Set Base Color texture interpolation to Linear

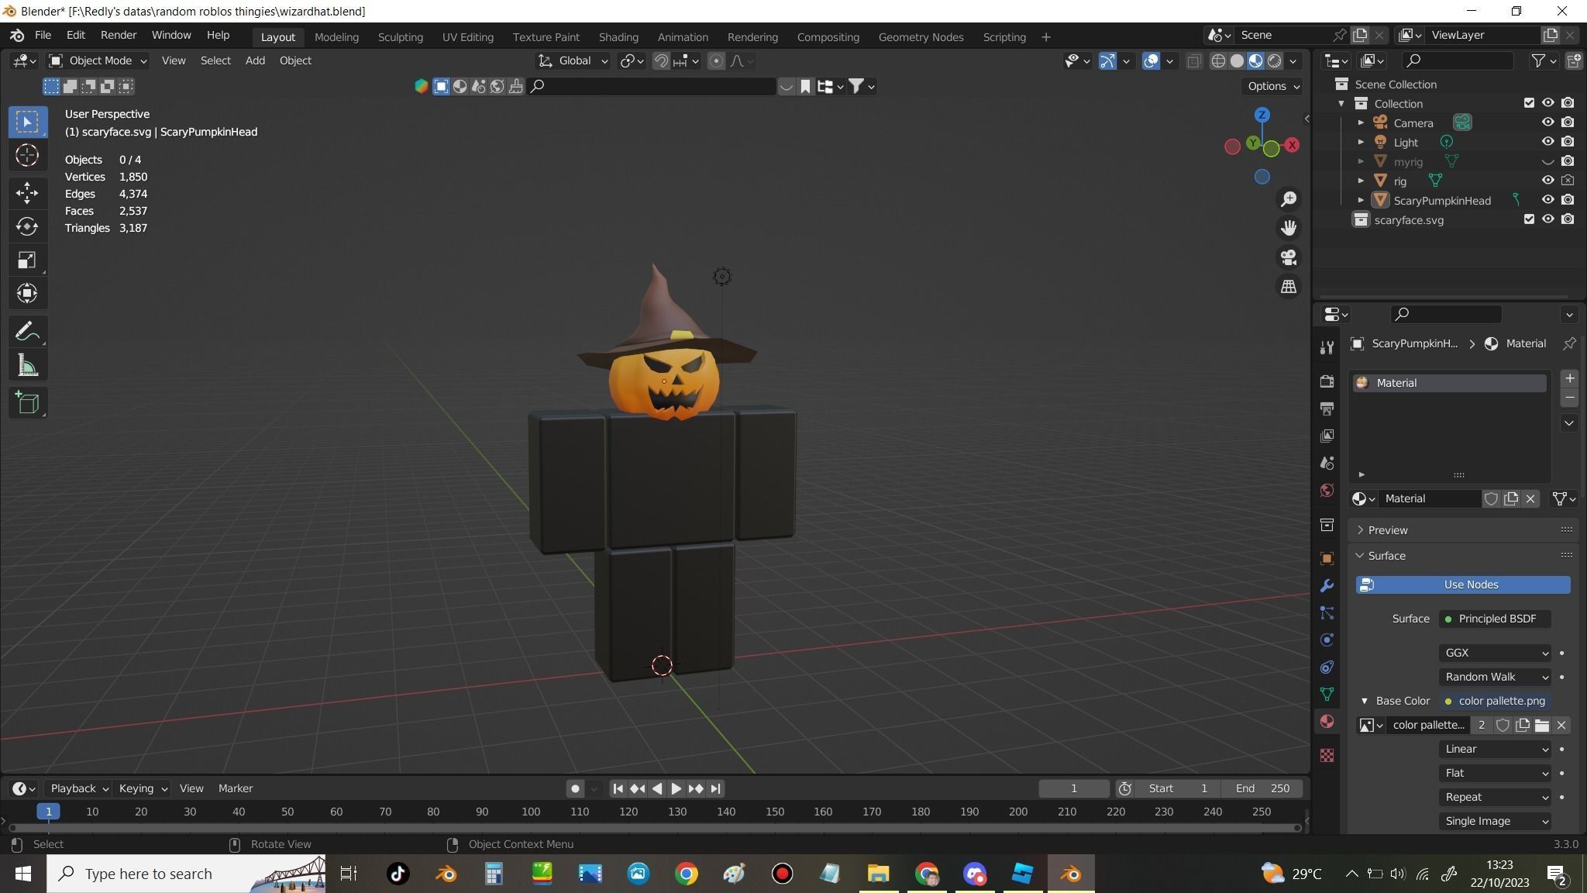1494,749
